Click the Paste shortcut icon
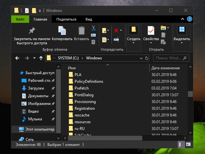The image size is (205, 154). 93,42
